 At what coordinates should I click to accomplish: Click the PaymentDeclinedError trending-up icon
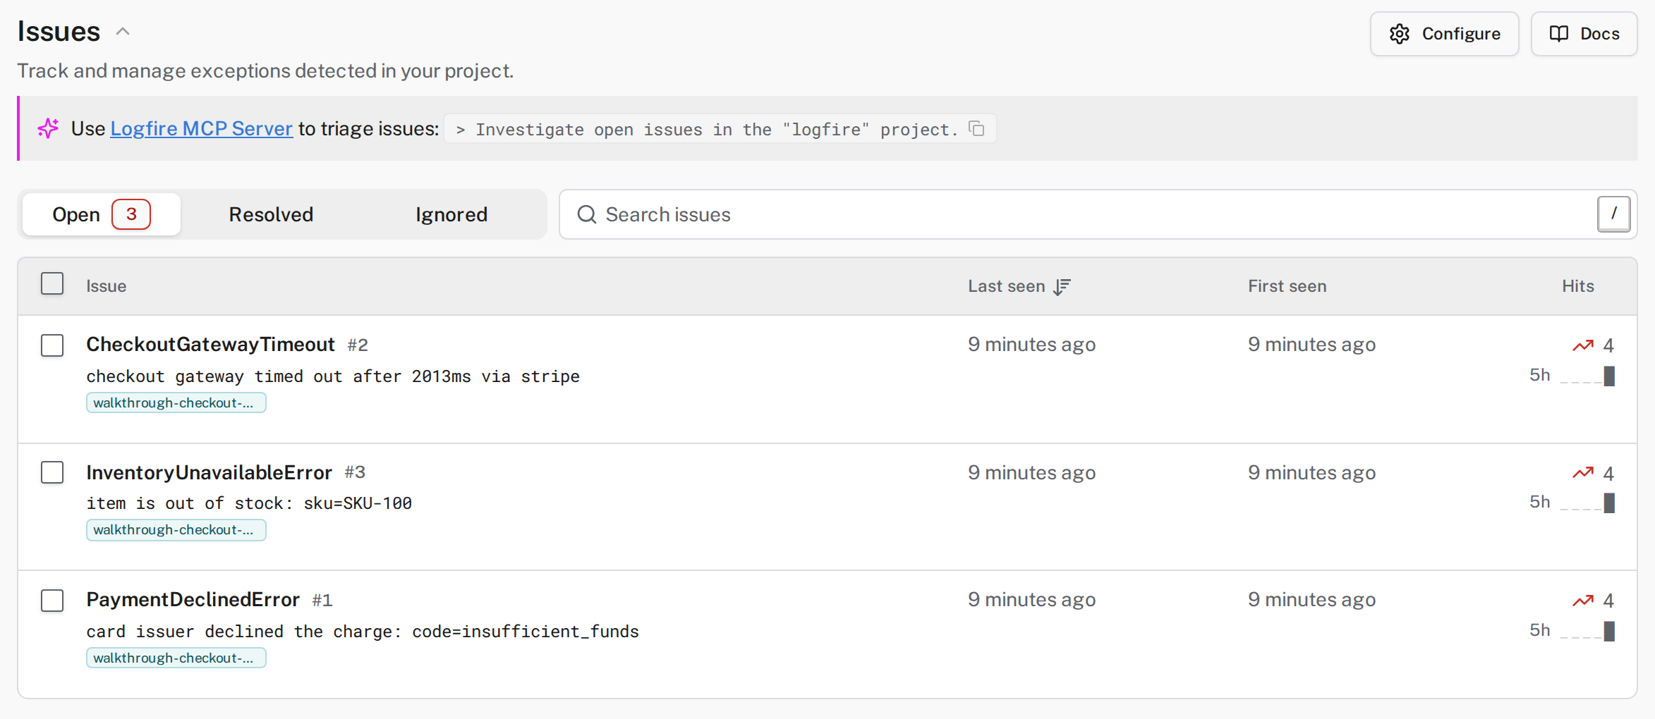1583,601
